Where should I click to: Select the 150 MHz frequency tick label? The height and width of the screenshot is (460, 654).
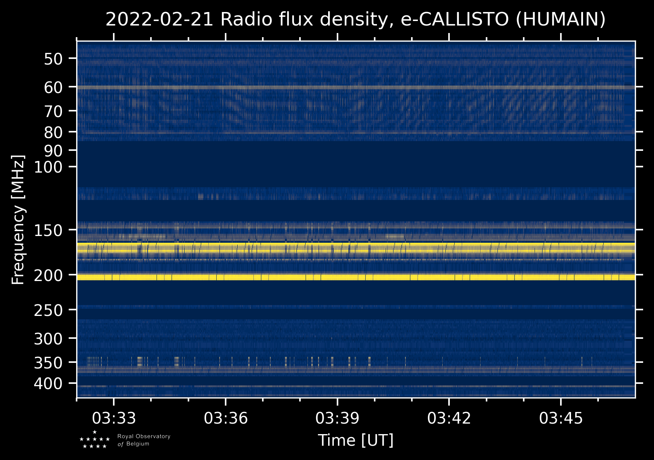pyautogui.click(x=48, y=231)
